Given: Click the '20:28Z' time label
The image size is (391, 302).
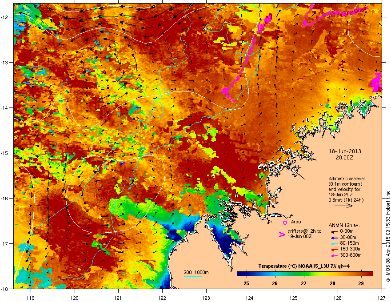Looking at the screenshot, I should [345, 158].
